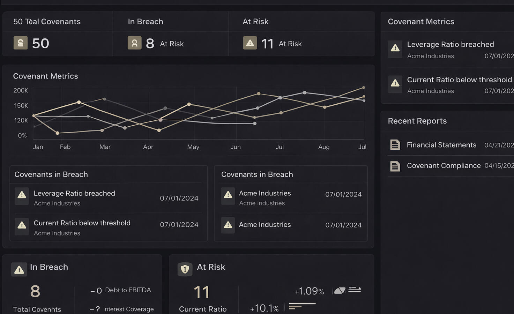Click the Financial Statements document icon

[395, 144]
